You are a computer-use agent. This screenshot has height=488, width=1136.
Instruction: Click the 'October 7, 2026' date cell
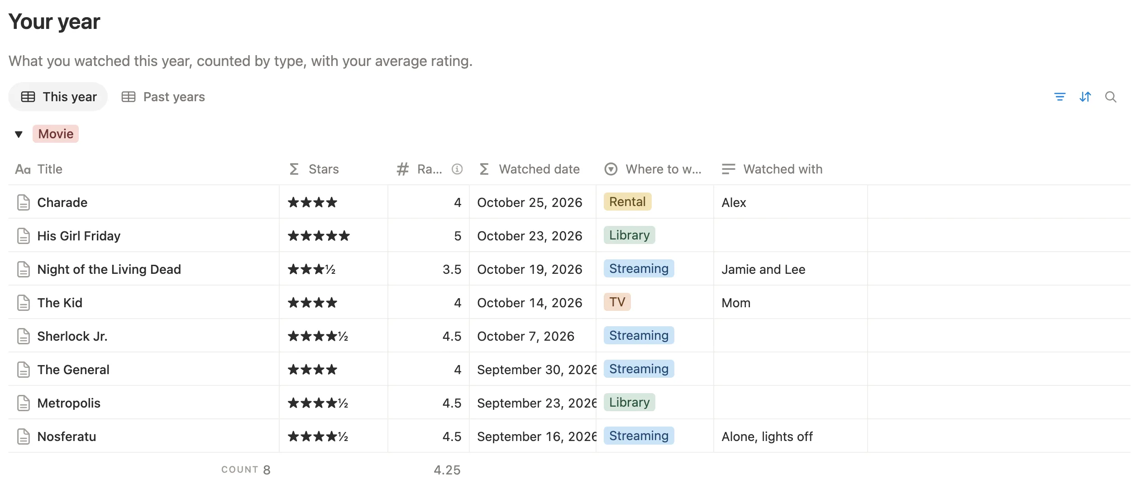point(533,336)
